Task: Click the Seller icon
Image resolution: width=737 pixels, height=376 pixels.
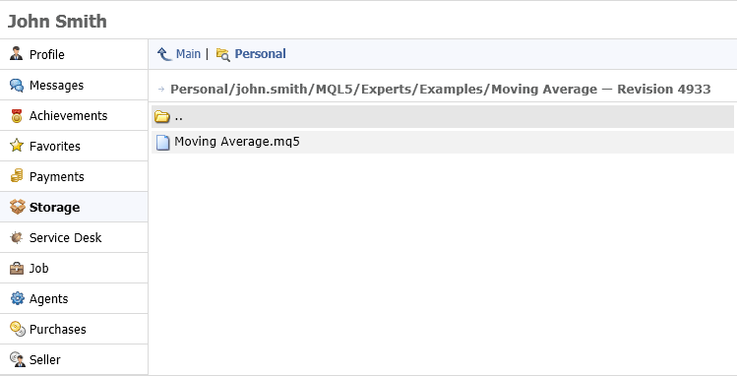Action: point(18,359)
